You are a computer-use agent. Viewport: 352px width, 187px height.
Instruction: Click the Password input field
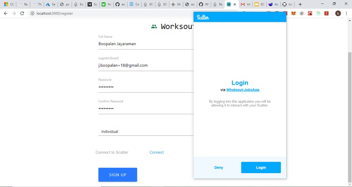click(146, 87)
